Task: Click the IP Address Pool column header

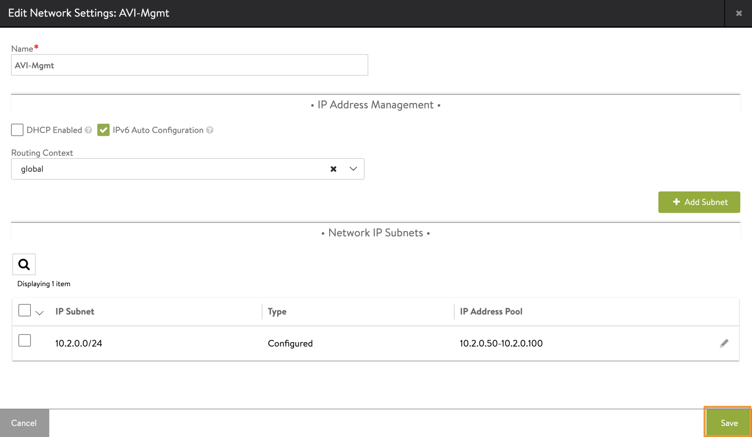Action: 491,311
